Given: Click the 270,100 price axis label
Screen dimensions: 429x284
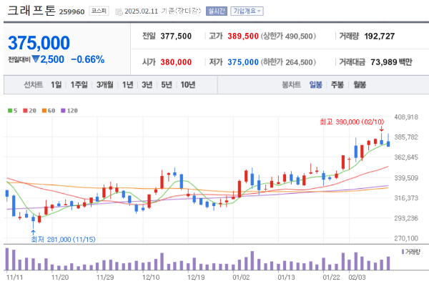Looking at the screenshot, I should (x=406, y=238).
